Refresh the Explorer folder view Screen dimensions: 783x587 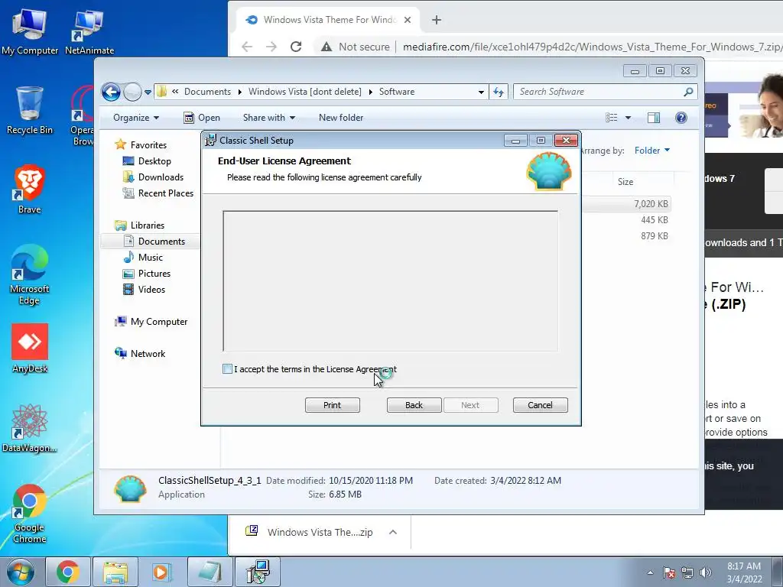point(499,92)
